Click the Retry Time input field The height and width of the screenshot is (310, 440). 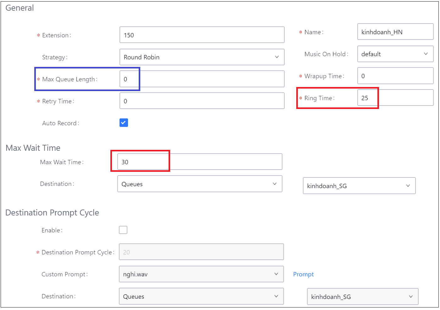pyautogui.click(x=202, y=101)
